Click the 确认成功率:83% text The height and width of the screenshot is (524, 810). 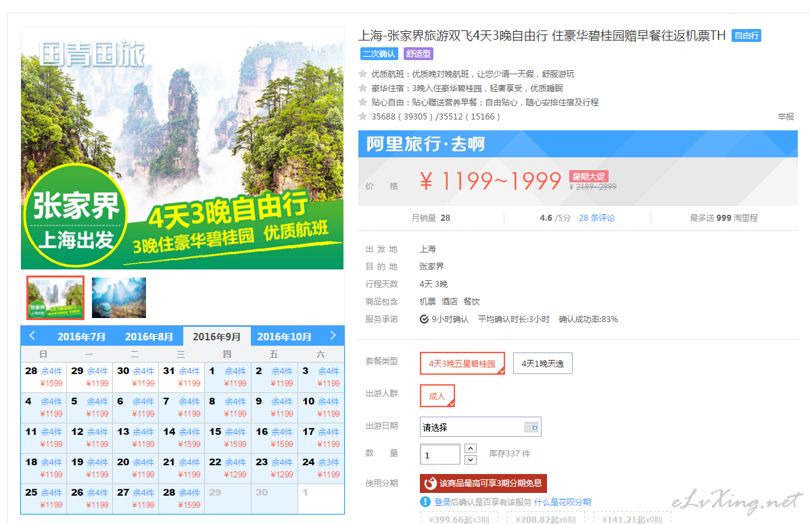click(x=588, y=319)
